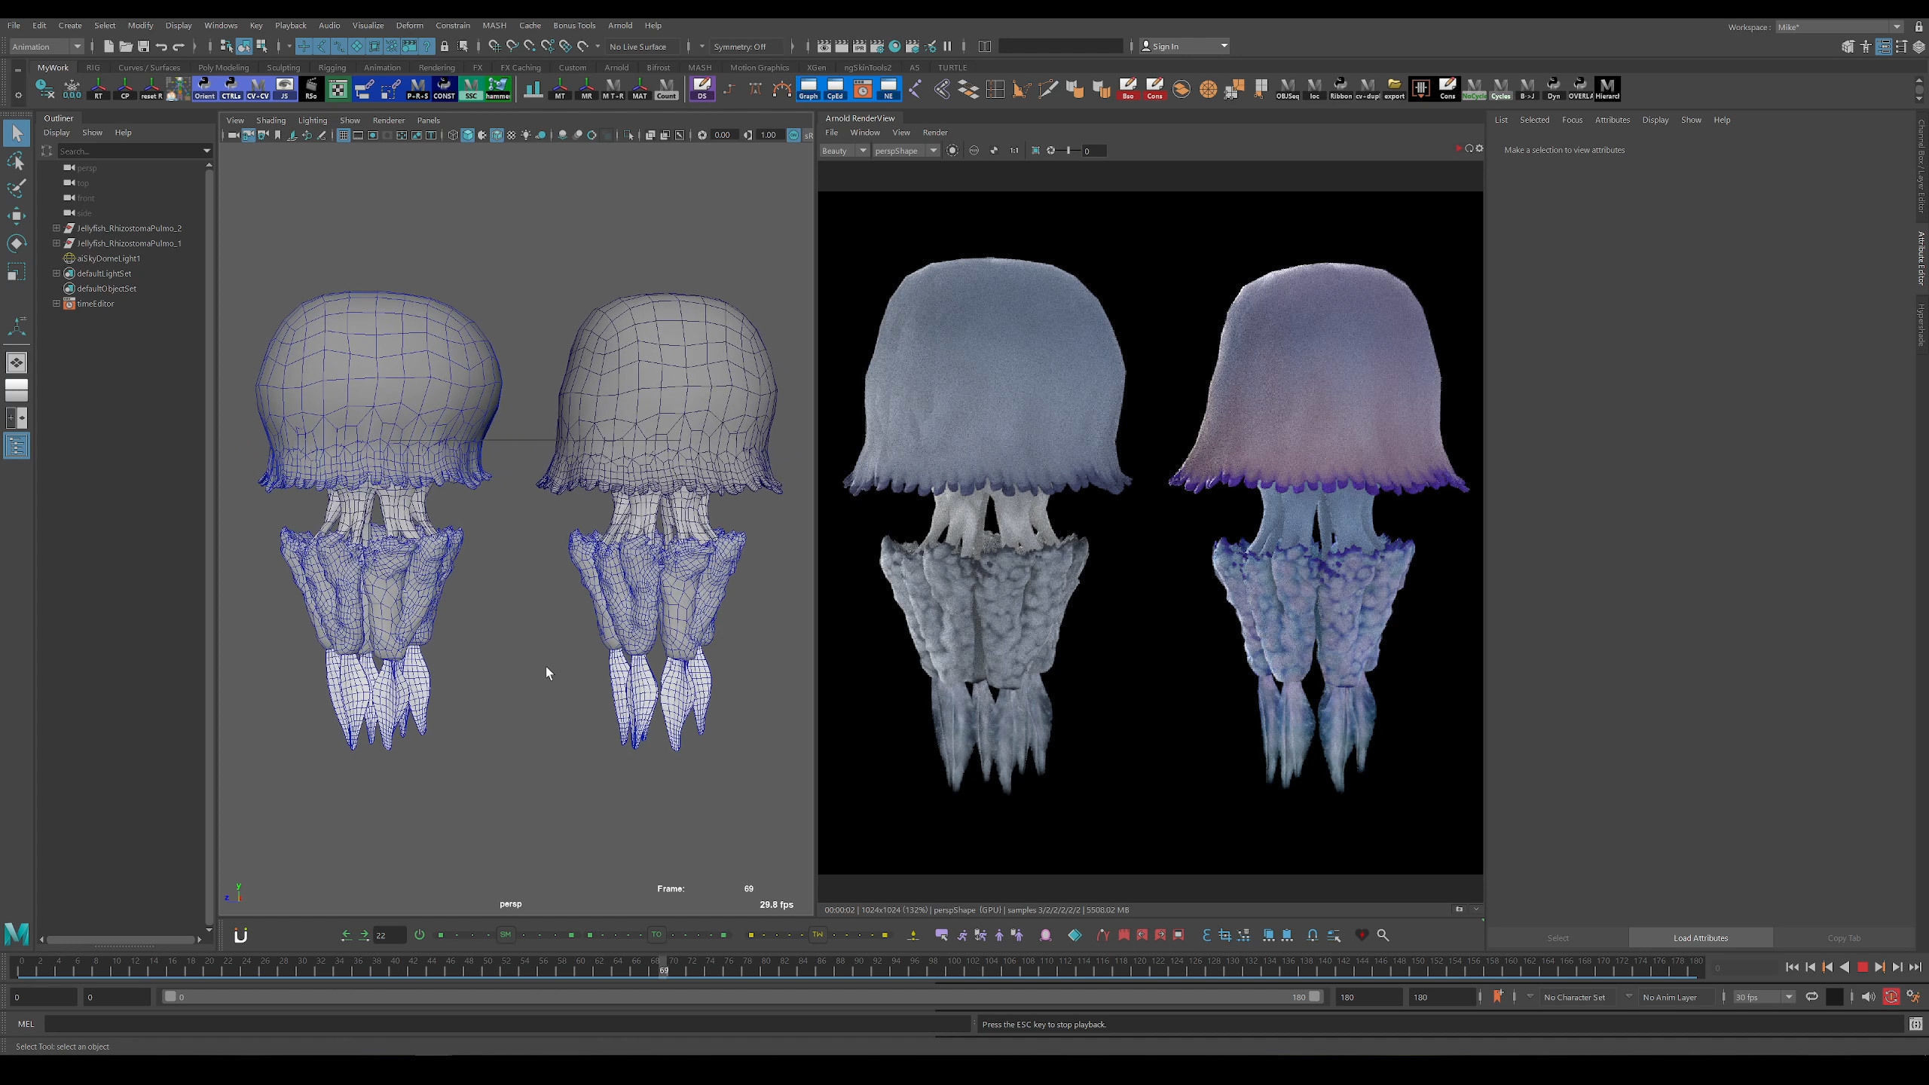
Task: Adjust the RenderView exposure slider
Action: click(x=1068, y=151)
